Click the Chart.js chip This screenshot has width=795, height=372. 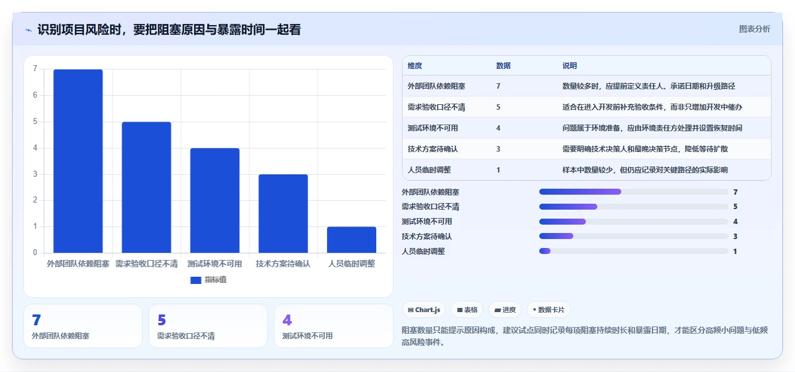(424, 310)
